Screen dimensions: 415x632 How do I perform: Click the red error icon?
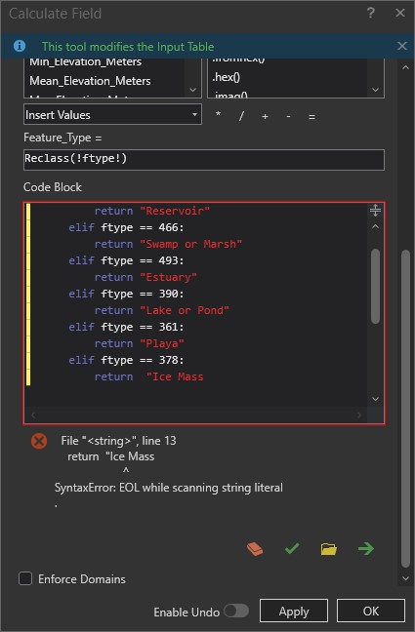coord(39,441)
